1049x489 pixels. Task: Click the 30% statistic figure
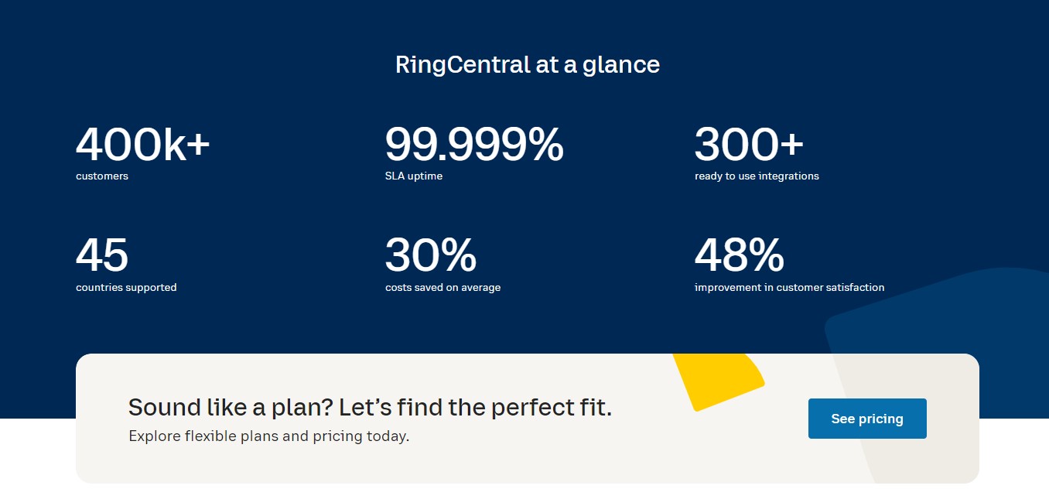tap(430, 255)
